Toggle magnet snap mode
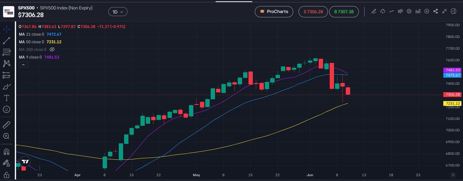 pos(7,151)
